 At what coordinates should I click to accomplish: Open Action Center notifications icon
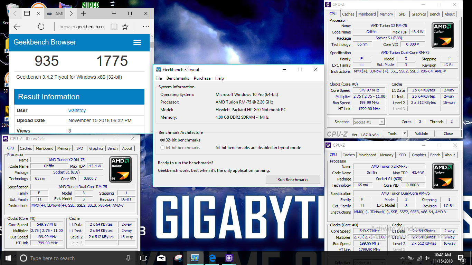(x=462, y=258)
